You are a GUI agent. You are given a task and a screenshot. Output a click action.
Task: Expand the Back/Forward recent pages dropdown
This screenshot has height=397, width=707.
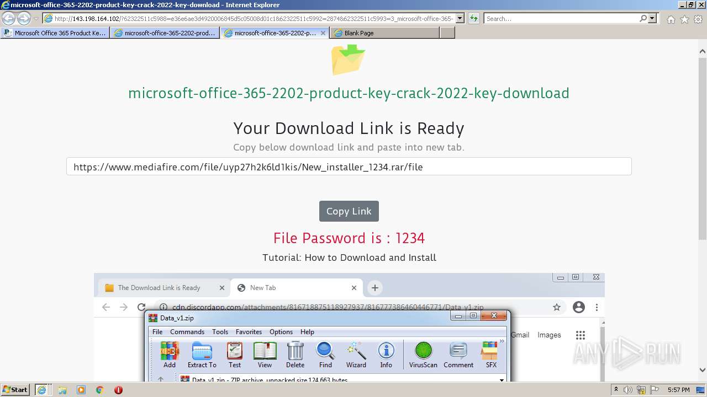[36, 19]
